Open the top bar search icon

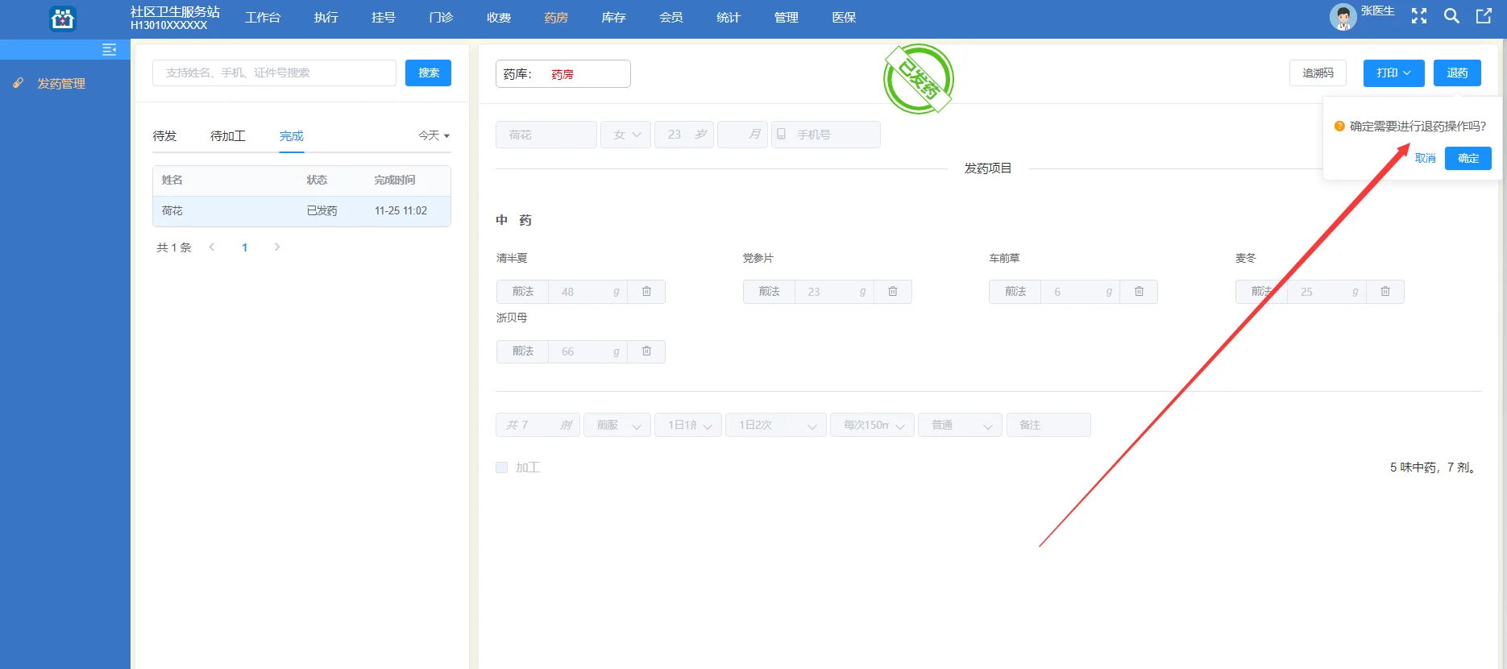coord(1451,16)
